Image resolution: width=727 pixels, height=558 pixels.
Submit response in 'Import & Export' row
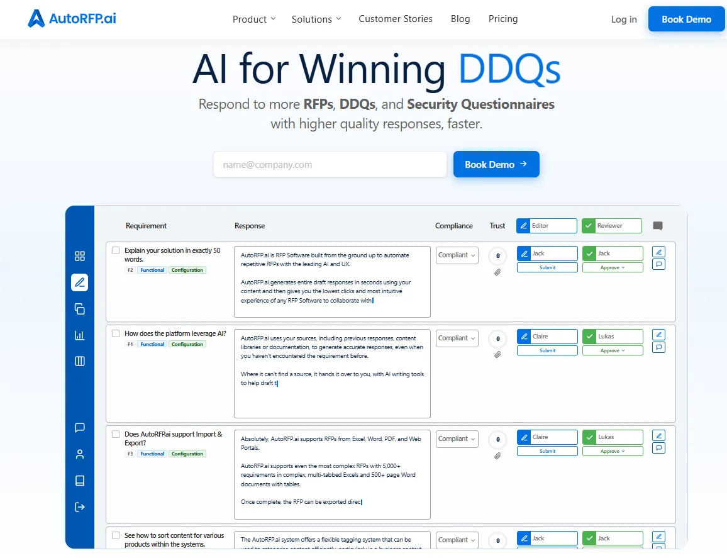[547, 451]
